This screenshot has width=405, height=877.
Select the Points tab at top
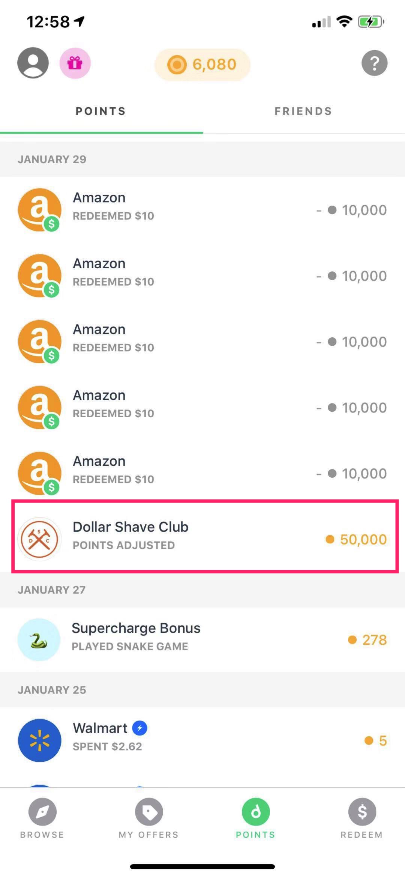click(x=101, y=111)
